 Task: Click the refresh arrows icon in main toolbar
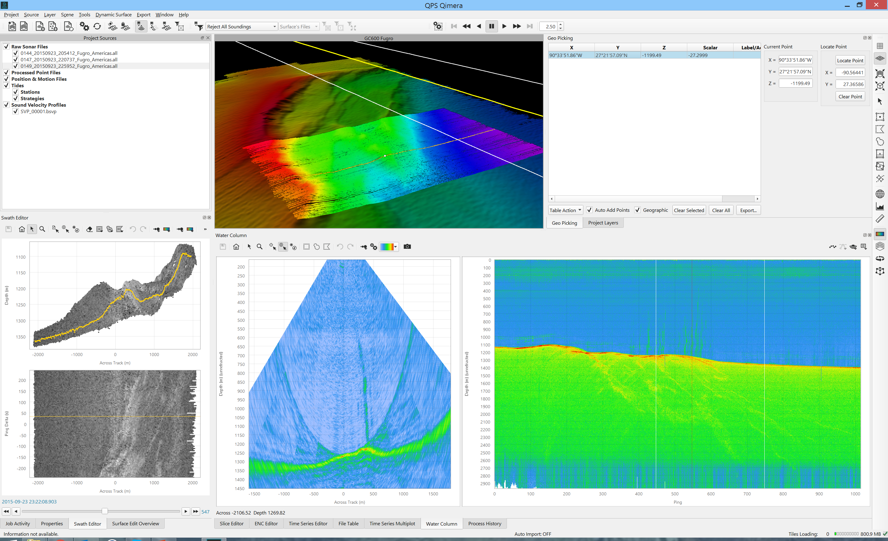tap(97, 26)
